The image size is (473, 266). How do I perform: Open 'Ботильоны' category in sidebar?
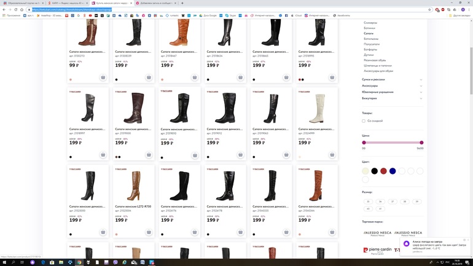pos(371,39)
